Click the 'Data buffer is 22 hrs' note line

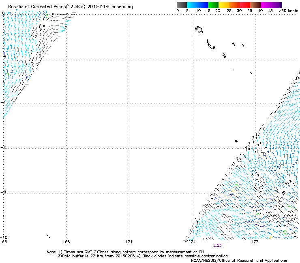tap(143, 256)
